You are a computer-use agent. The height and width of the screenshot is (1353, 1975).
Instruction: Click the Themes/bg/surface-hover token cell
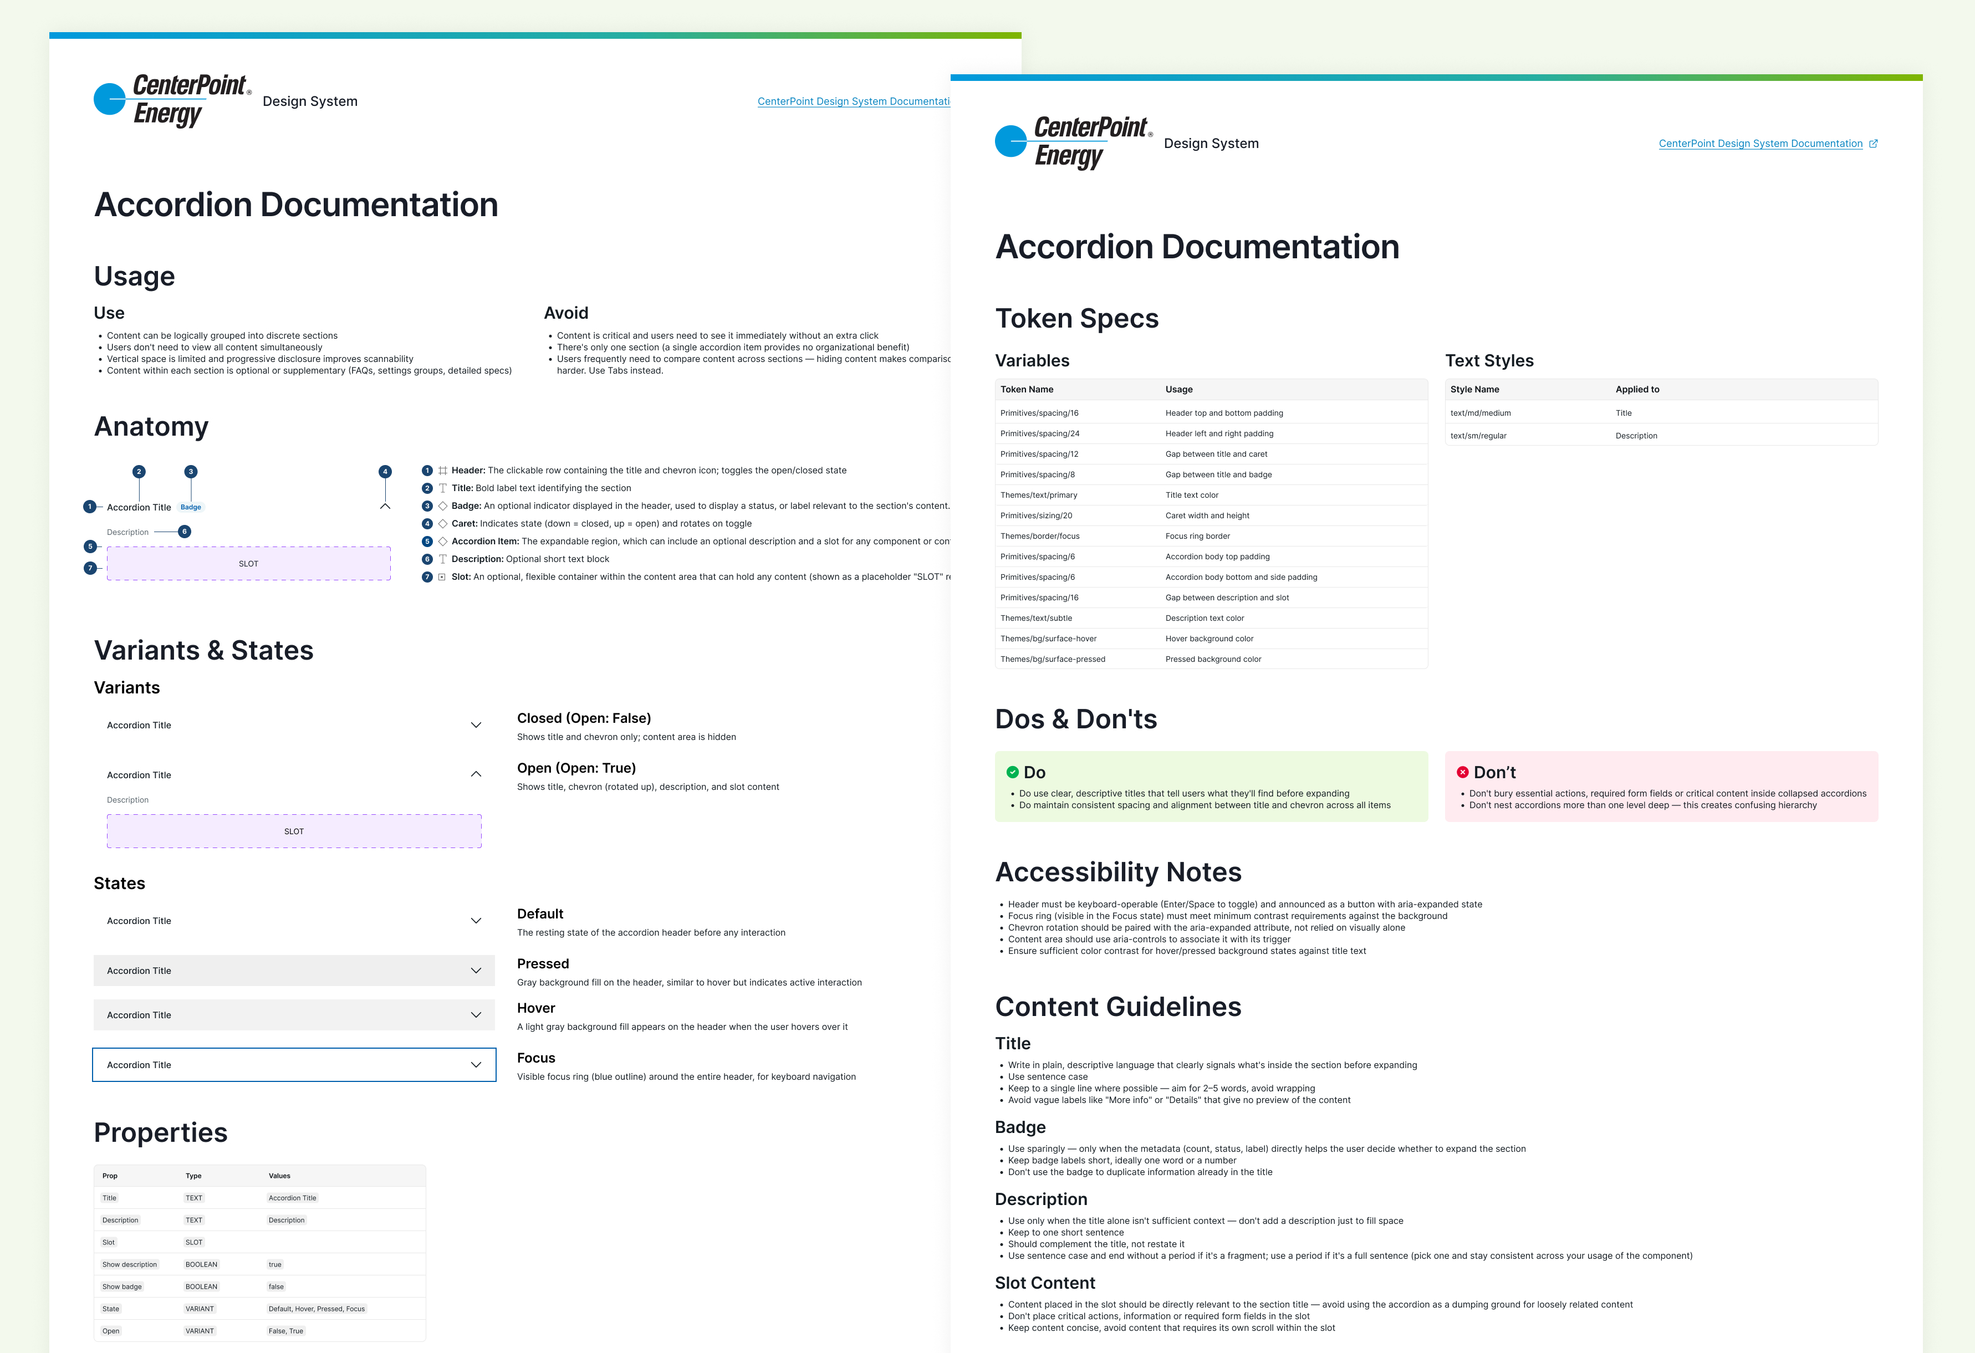(1048, 639)
